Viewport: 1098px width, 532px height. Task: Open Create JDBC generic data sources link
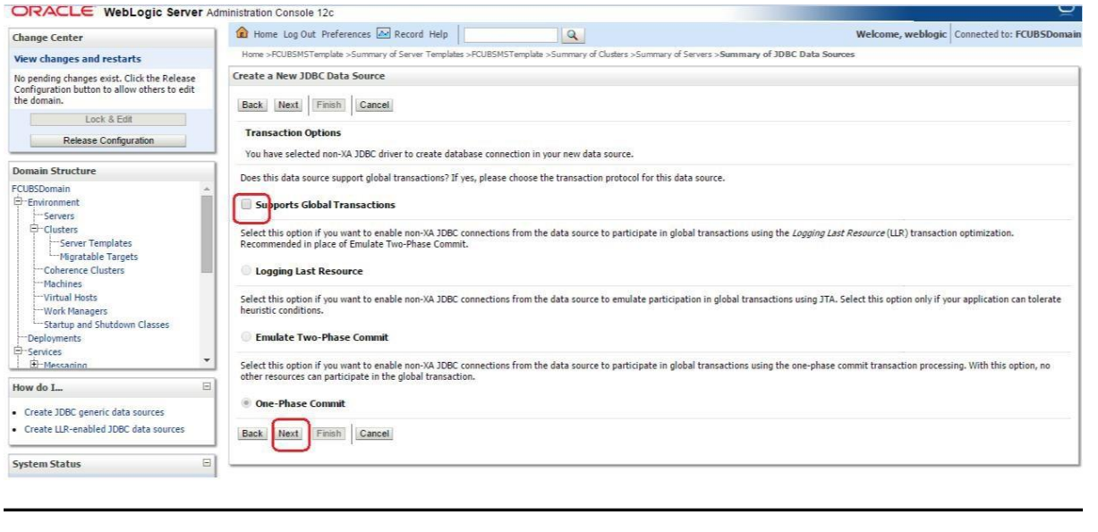pyautogui.click(x=94, y=412)
